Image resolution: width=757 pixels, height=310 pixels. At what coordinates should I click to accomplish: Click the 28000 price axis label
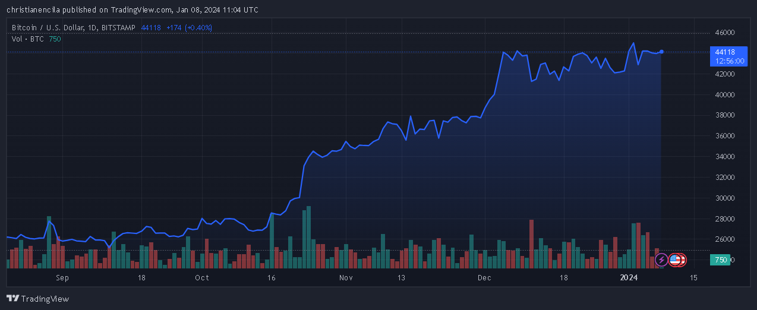pyautogui.click(x=724, y=219)
